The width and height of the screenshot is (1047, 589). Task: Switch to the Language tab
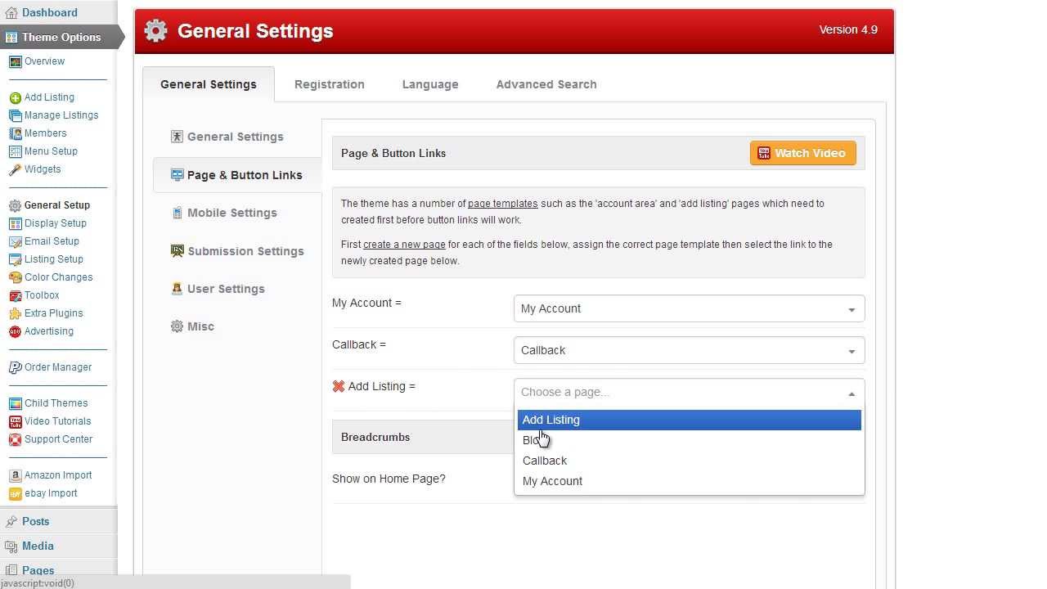pos(430,84)
